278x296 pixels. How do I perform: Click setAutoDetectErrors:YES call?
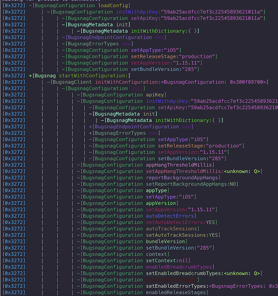[180, 222]
